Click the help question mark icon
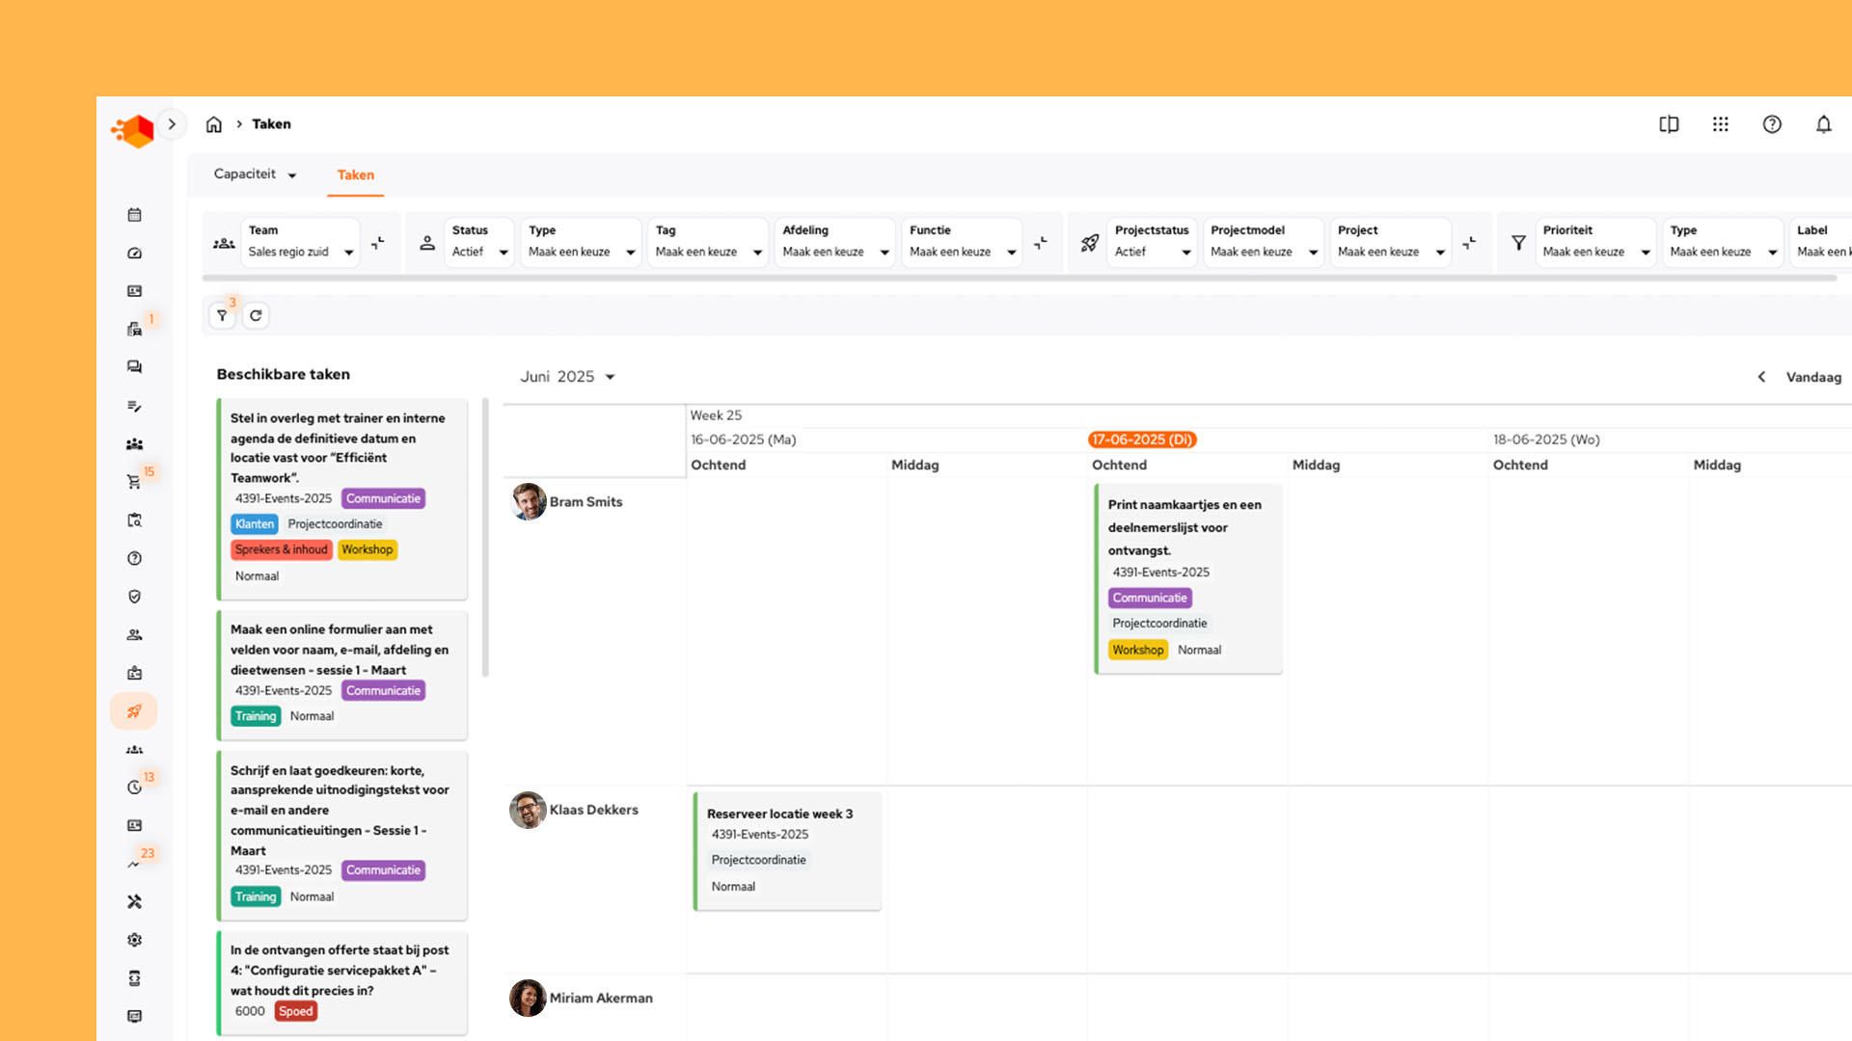1852x1041 pixels. click(1772, 124)
